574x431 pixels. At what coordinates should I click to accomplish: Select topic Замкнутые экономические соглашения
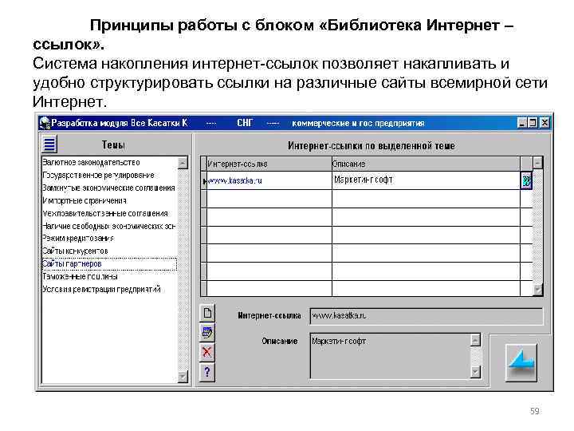pos(108,188)
